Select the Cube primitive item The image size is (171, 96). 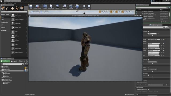19,32
